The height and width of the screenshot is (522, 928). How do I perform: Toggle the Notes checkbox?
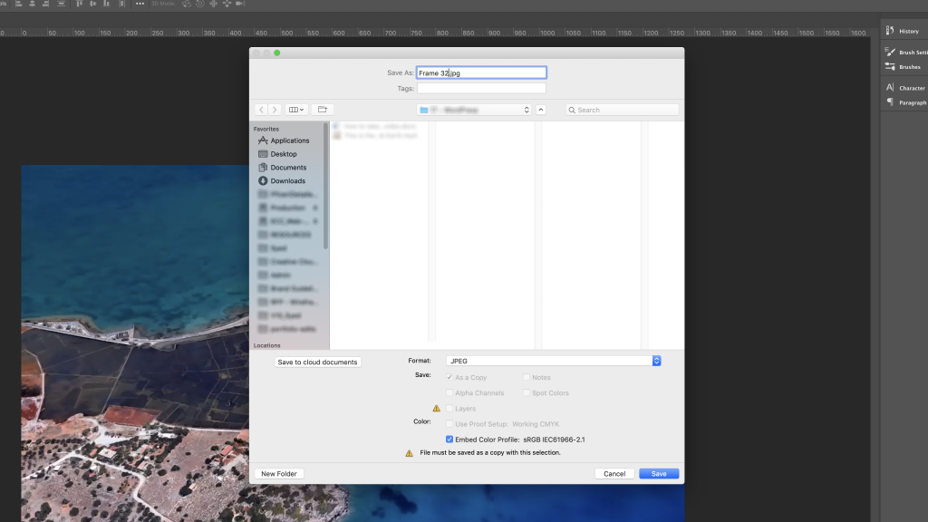527,377
